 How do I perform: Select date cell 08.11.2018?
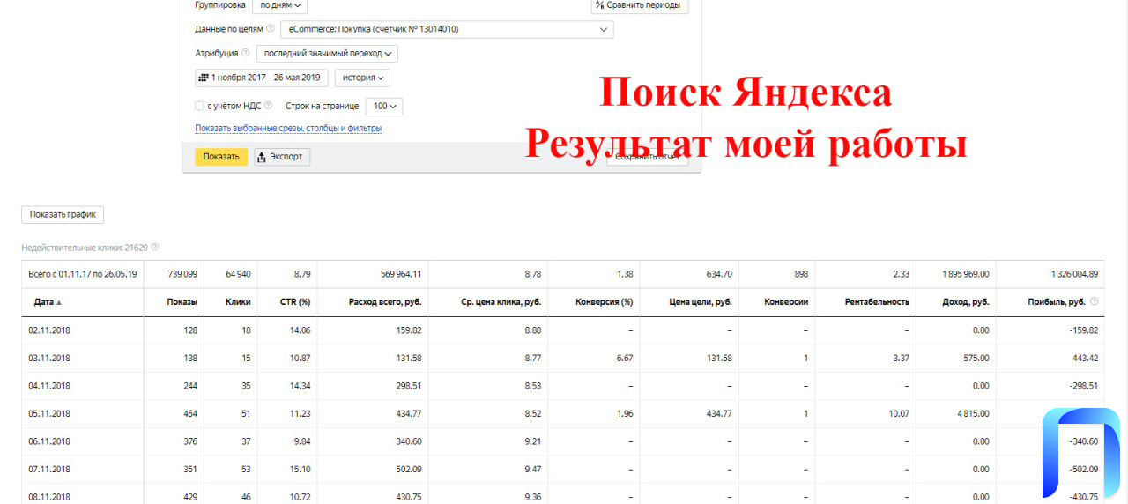[49, 497]
